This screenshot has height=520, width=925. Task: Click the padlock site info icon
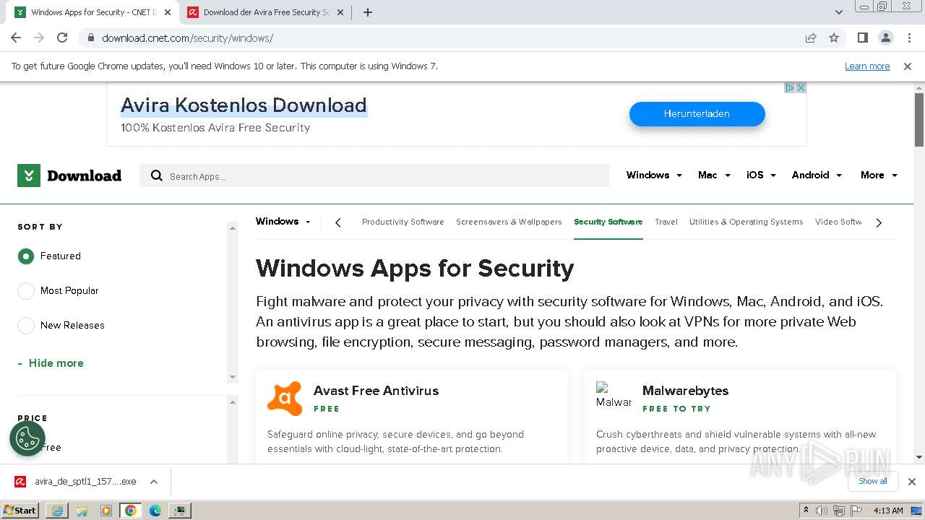click(x=90, y=38)
